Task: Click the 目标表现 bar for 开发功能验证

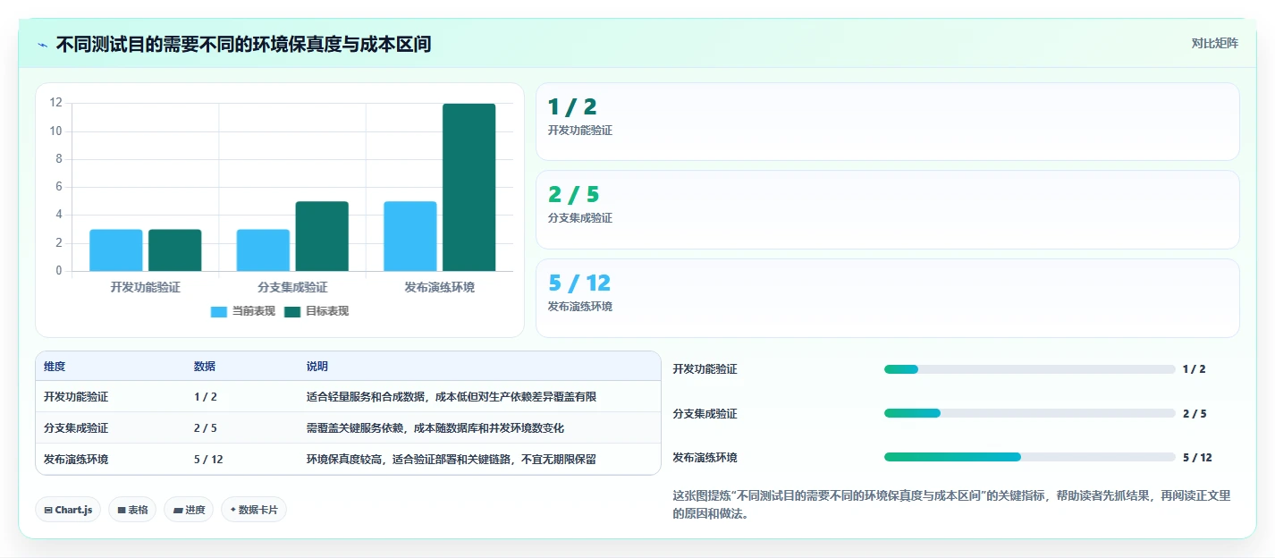Action: (x=175, y=250)
